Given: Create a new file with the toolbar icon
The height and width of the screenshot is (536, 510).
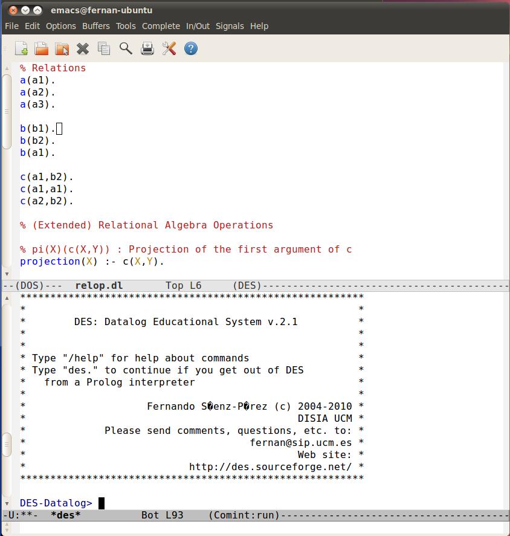Looking at the screenshot, I should click(x=22, y=48).
